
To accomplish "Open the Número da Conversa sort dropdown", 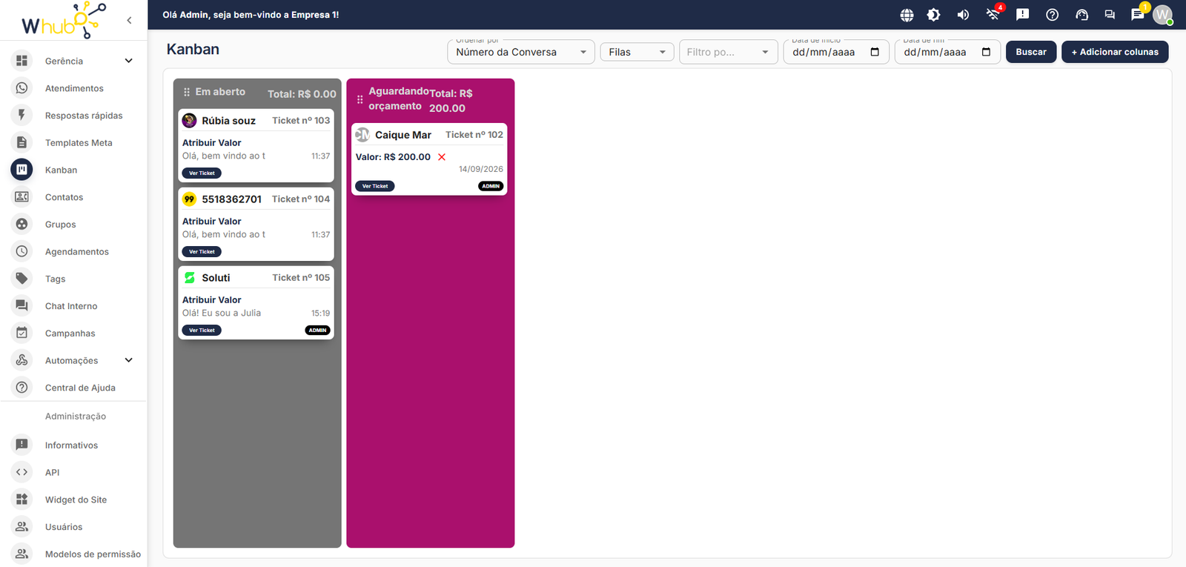I will tap(521, 52).
